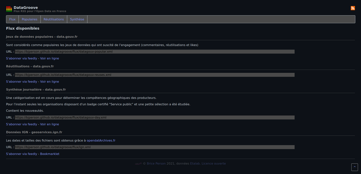Open the orange RSS feed icon
This screenshot has height=174, width=361.
point(353,8)
